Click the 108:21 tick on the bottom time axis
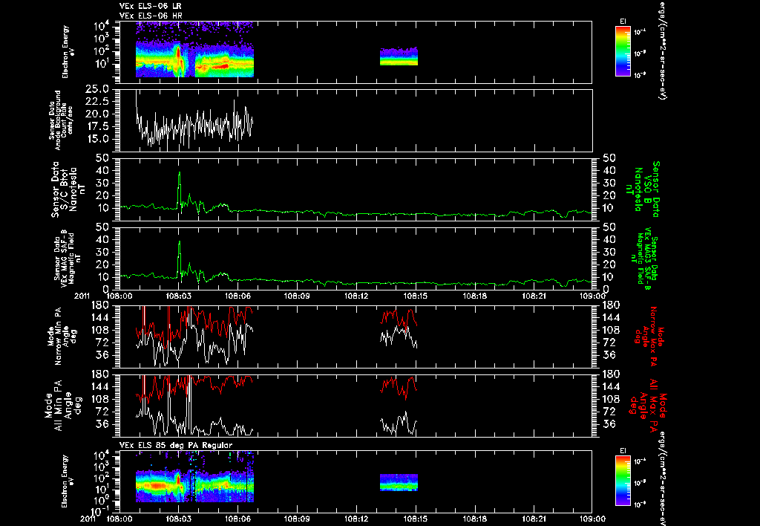Image resolution: width=760 pixels, height=526 pixels. (534, 519)
